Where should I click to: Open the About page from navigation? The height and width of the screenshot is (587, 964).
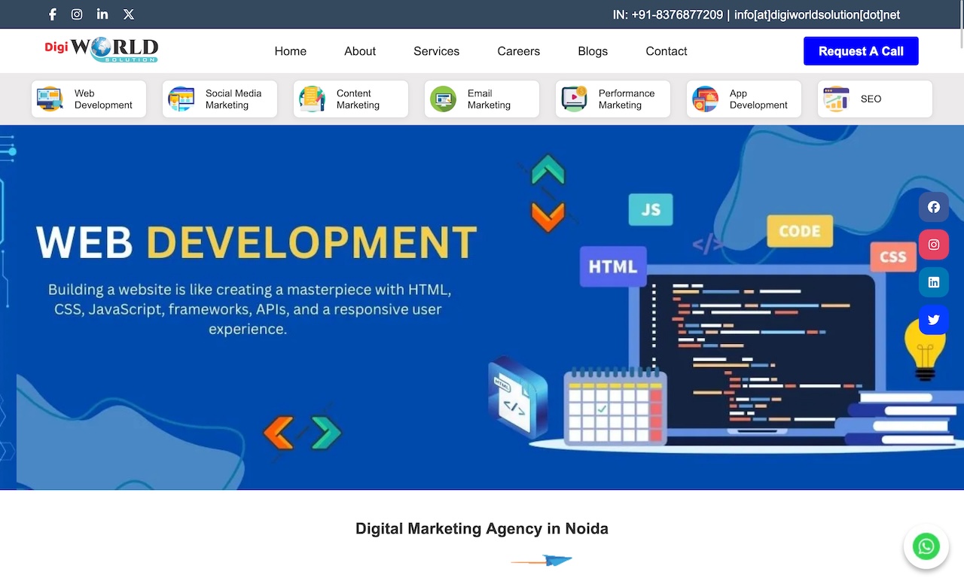[x=360, y=51]
